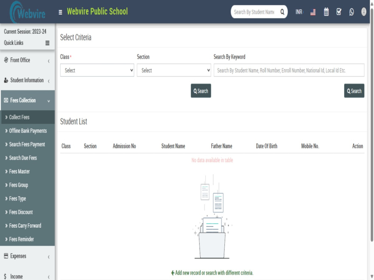Click 'Add new record or search' link
The width and height of the screenshot is (374, 280).
[212, 273]
